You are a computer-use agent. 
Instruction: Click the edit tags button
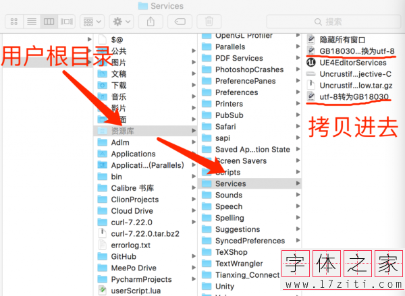tap(180, 22)
